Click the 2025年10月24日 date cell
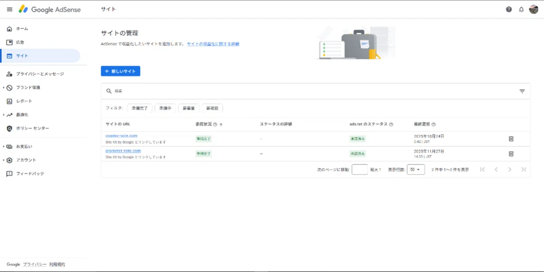Viewport: 544px width, 272px height. 429,136
